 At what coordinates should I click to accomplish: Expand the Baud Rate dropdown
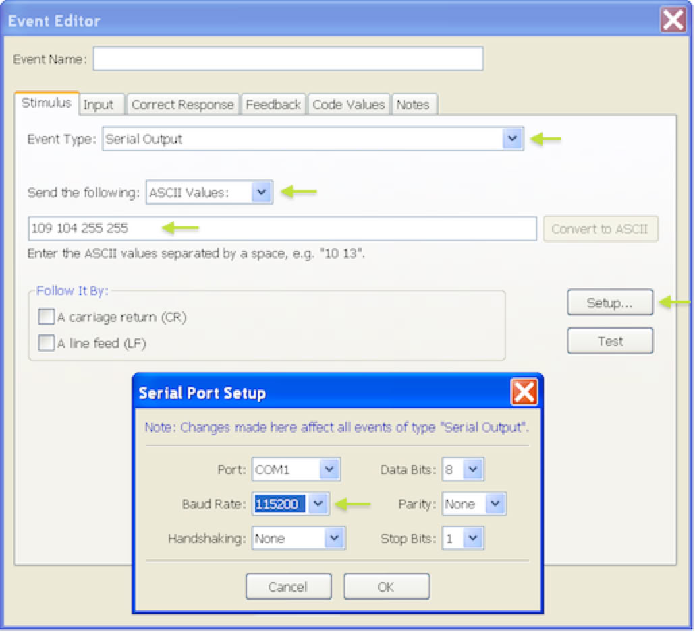coord(319,503)
